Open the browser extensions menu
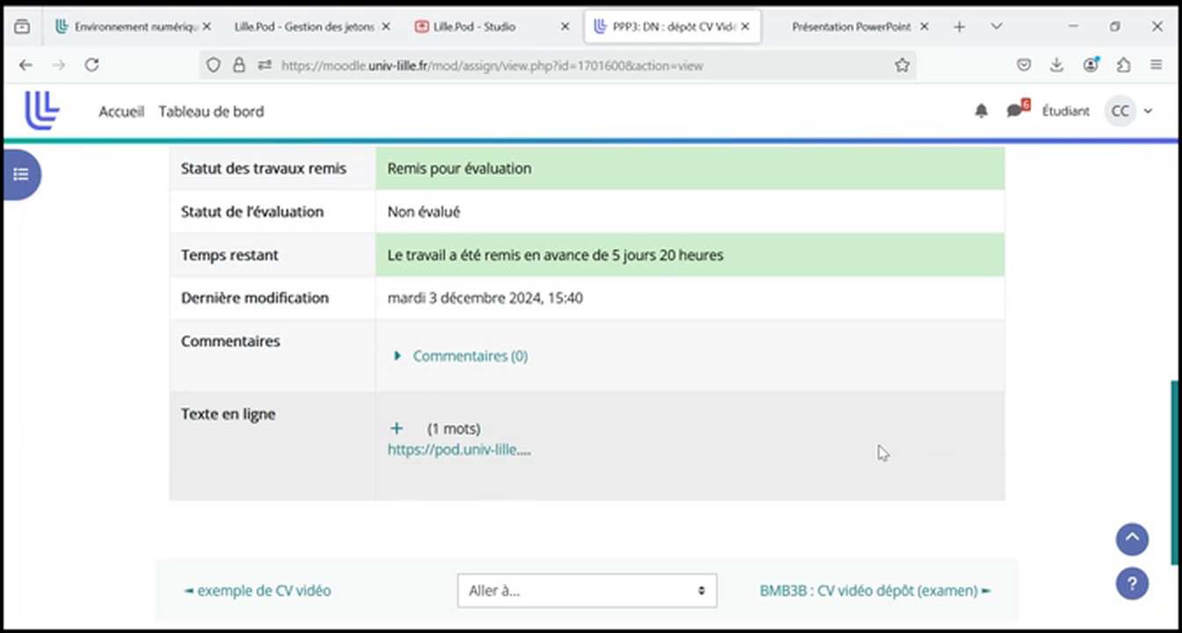The width and height of the screenshot is (1182, 633). [1124, 64]
